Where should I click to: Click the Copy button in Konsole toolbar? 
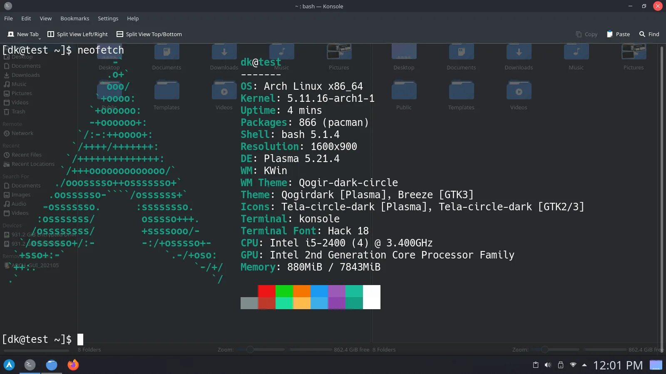tap(586, 34)
